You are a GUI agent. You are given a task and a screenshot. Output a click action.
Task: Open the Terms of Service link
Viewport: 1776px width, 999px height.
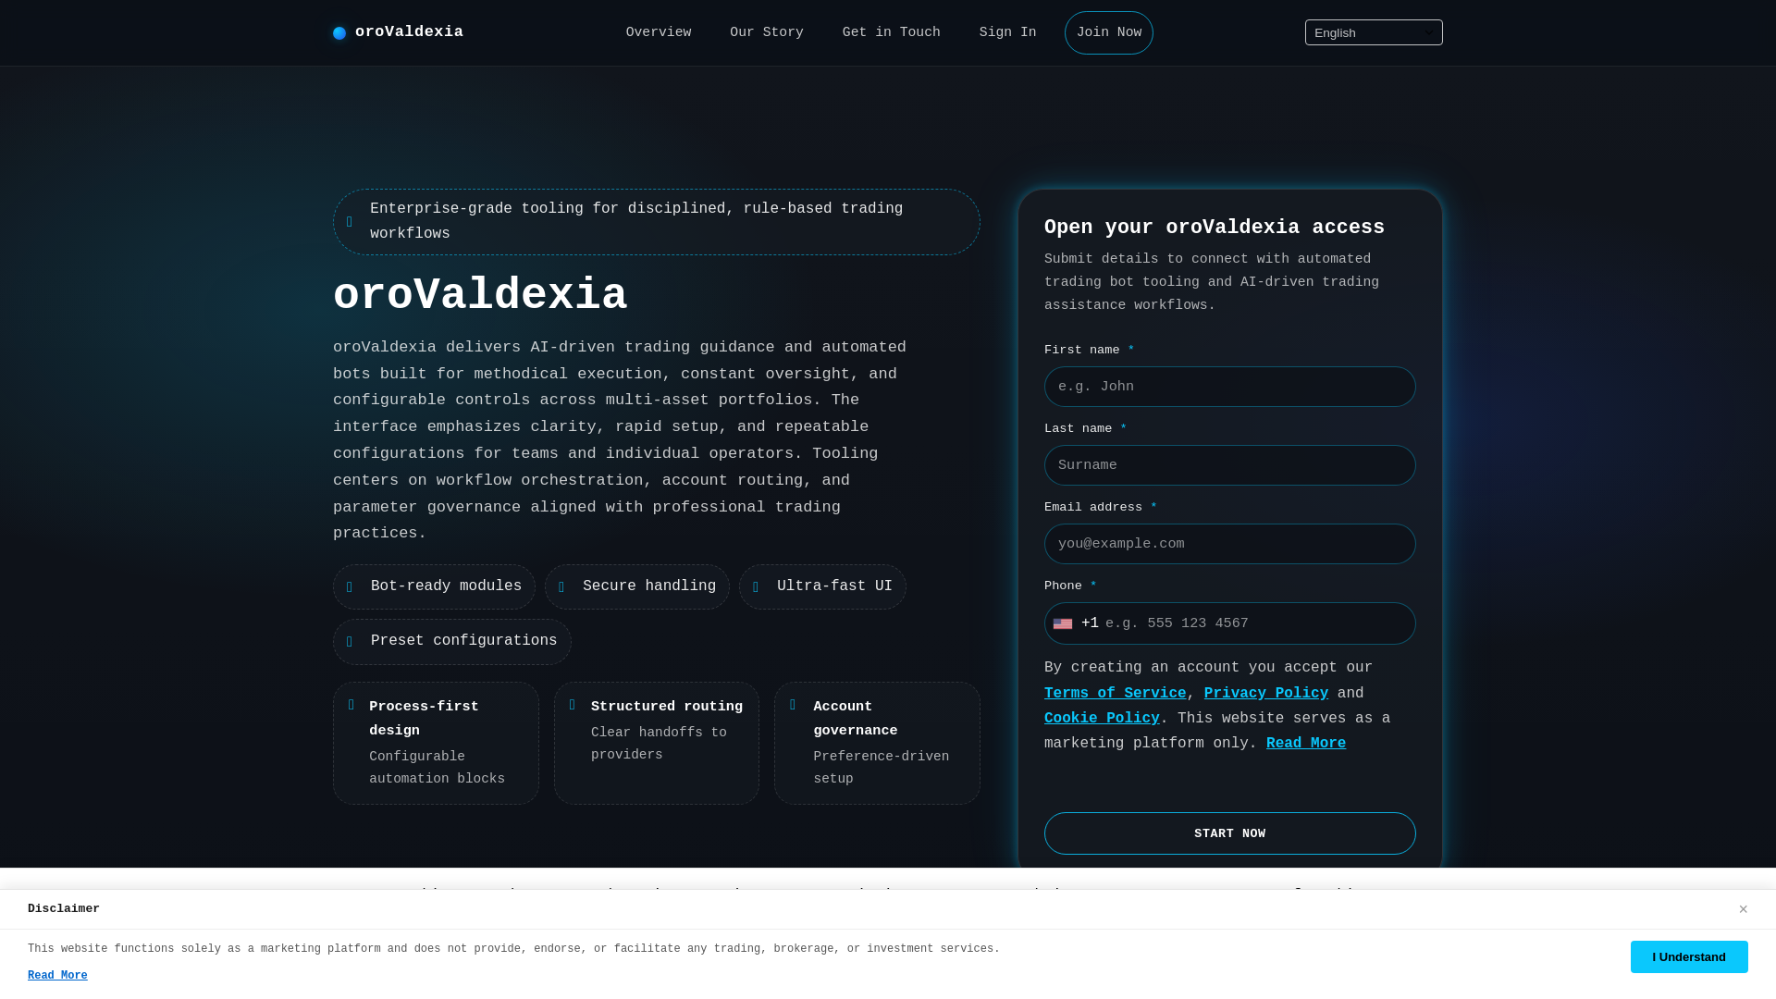tap(1115, 694)
